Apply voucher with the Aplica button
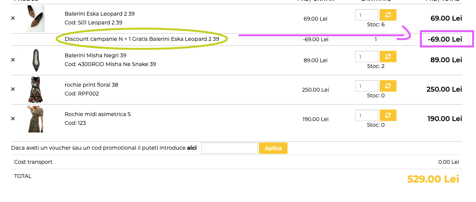476x202 pixels. 273,148
